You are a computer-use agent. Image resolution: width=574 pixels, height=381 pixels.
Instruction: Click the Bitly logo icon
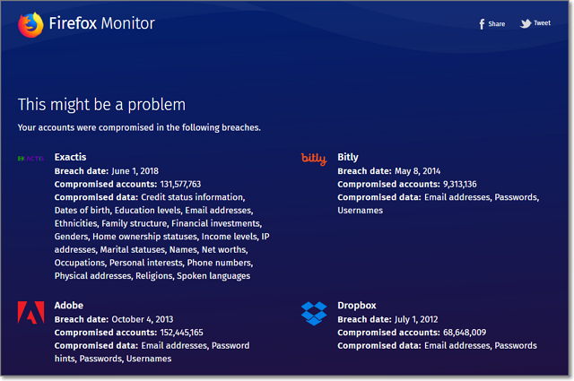pos(314,159)
